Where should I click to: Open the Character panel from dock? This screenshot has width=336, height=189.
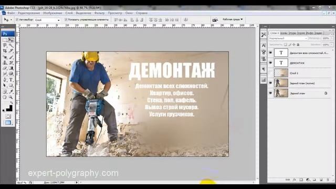264,45
